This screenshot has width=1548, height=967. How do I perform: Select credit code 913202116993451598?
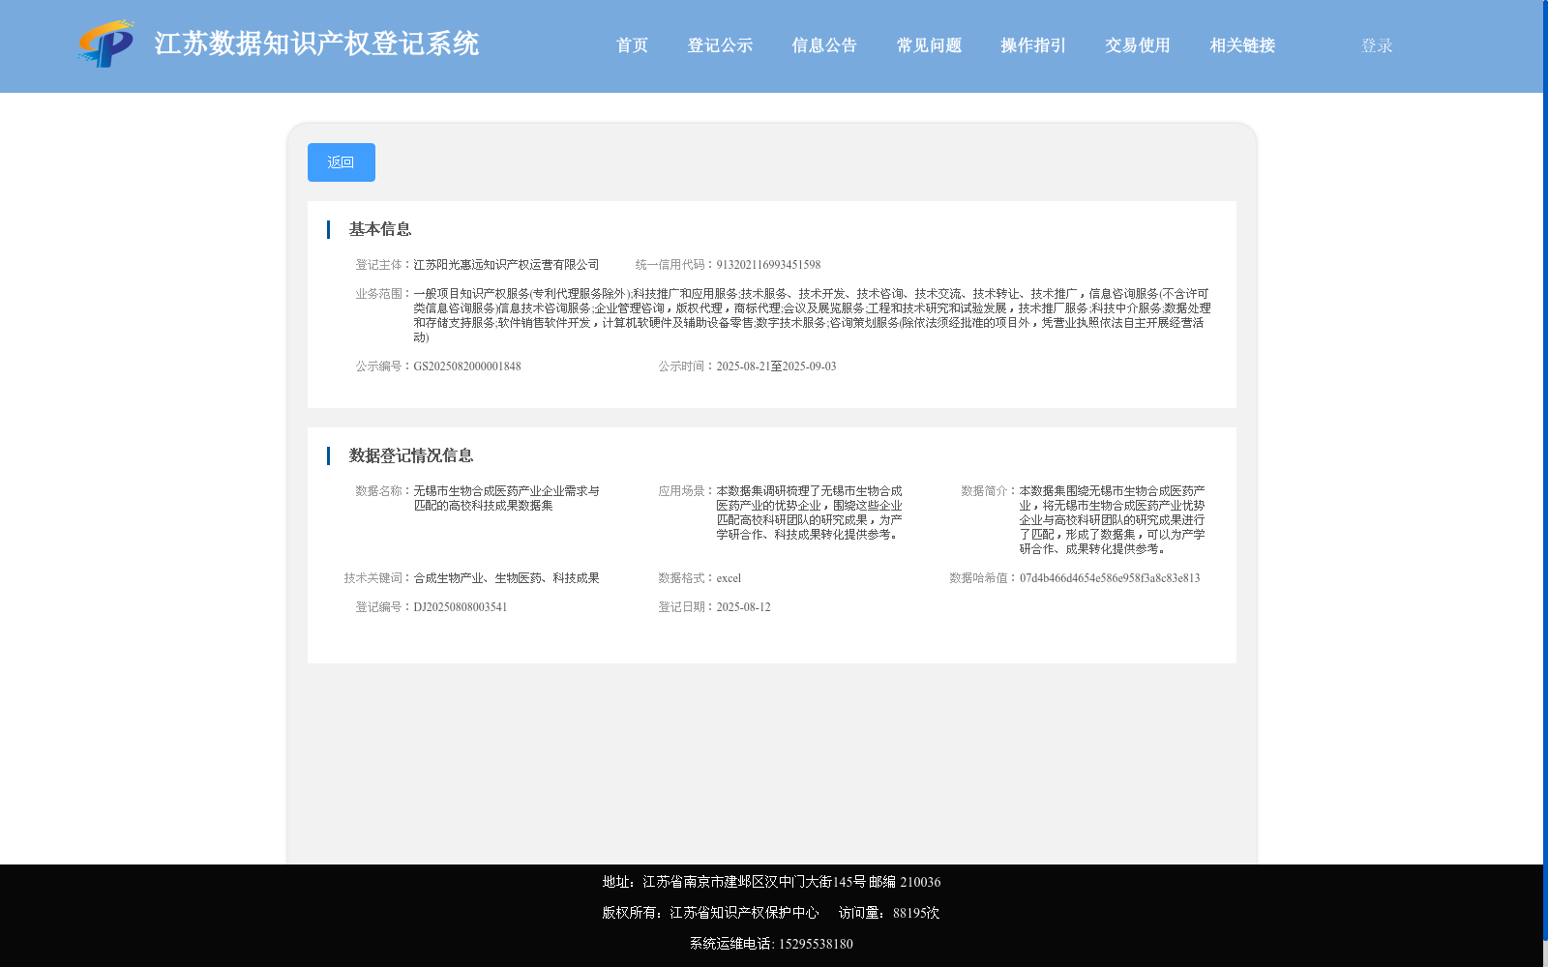pos(768,265)
